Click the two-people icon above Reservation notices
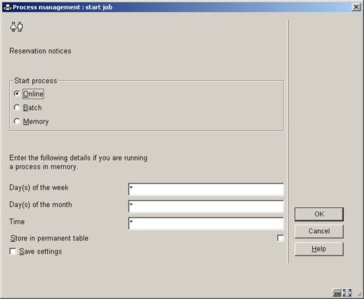This screenshot has height=299, width=364. (x=16, y=27)
